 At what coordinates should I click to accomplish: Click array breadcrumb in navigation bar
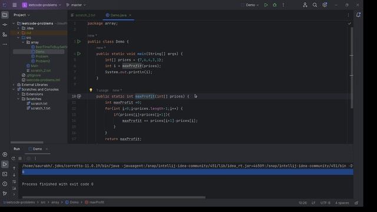[55, 203]
